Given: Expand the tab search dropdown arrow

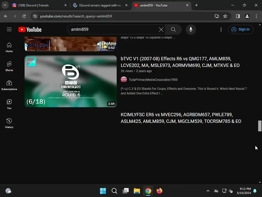Looking at the screenshot, I should click(x=5, y=5).
